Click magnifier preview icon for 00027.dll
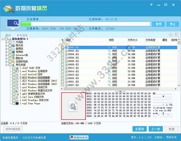 109,85
